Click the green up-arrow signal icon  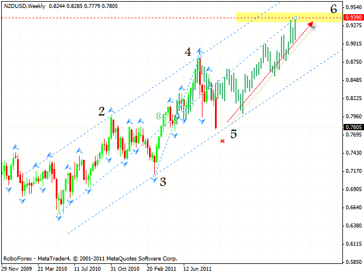pos(159,115)
